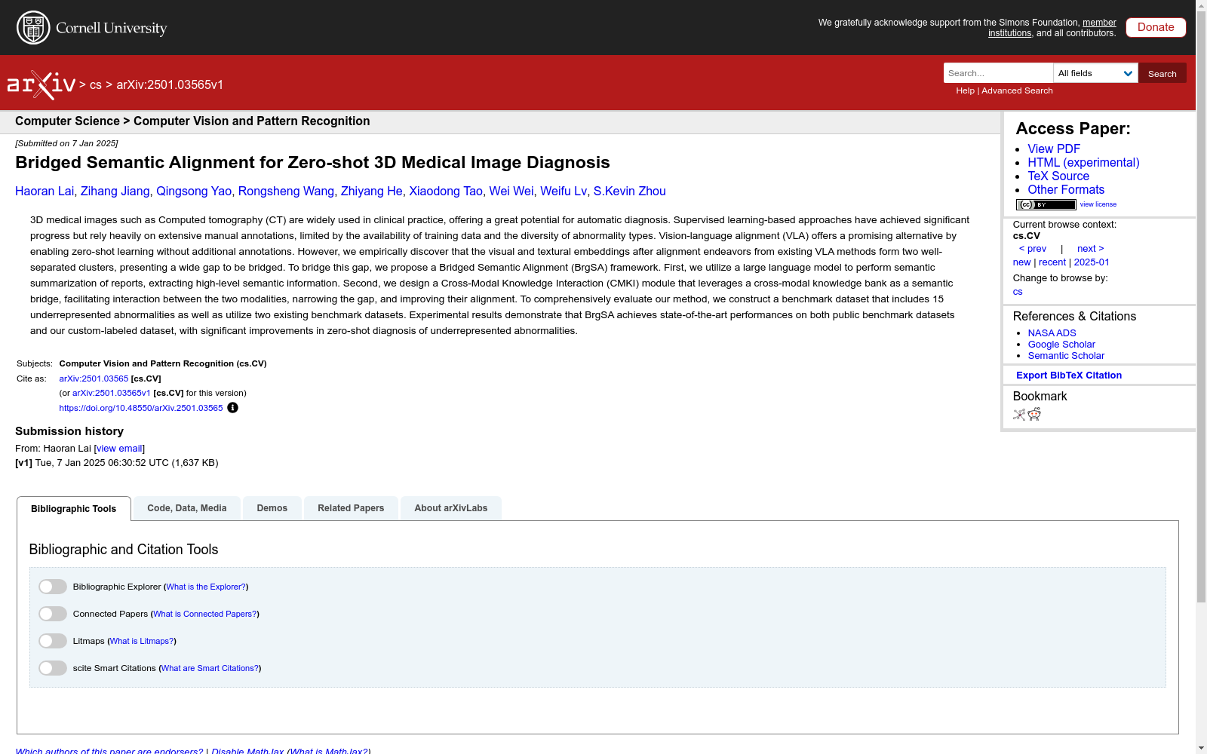Viewport: 1207px width, 754px height.
Task: Click the info icon next to the DOI link
Action: (x=232, y=408)
